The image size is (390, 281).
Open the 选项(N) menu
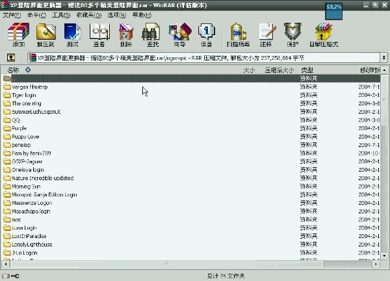click(x=117, y=15)
